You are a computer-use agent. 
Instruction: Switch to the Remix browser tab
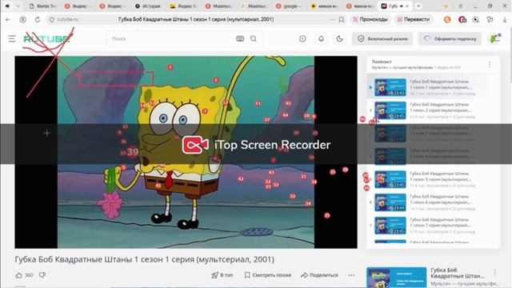tap(43, 6)
